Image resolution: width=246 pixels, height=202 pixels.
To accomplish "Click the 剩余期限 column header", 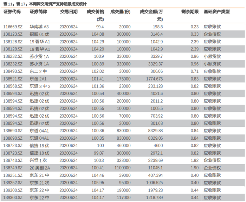I will 190,12.
